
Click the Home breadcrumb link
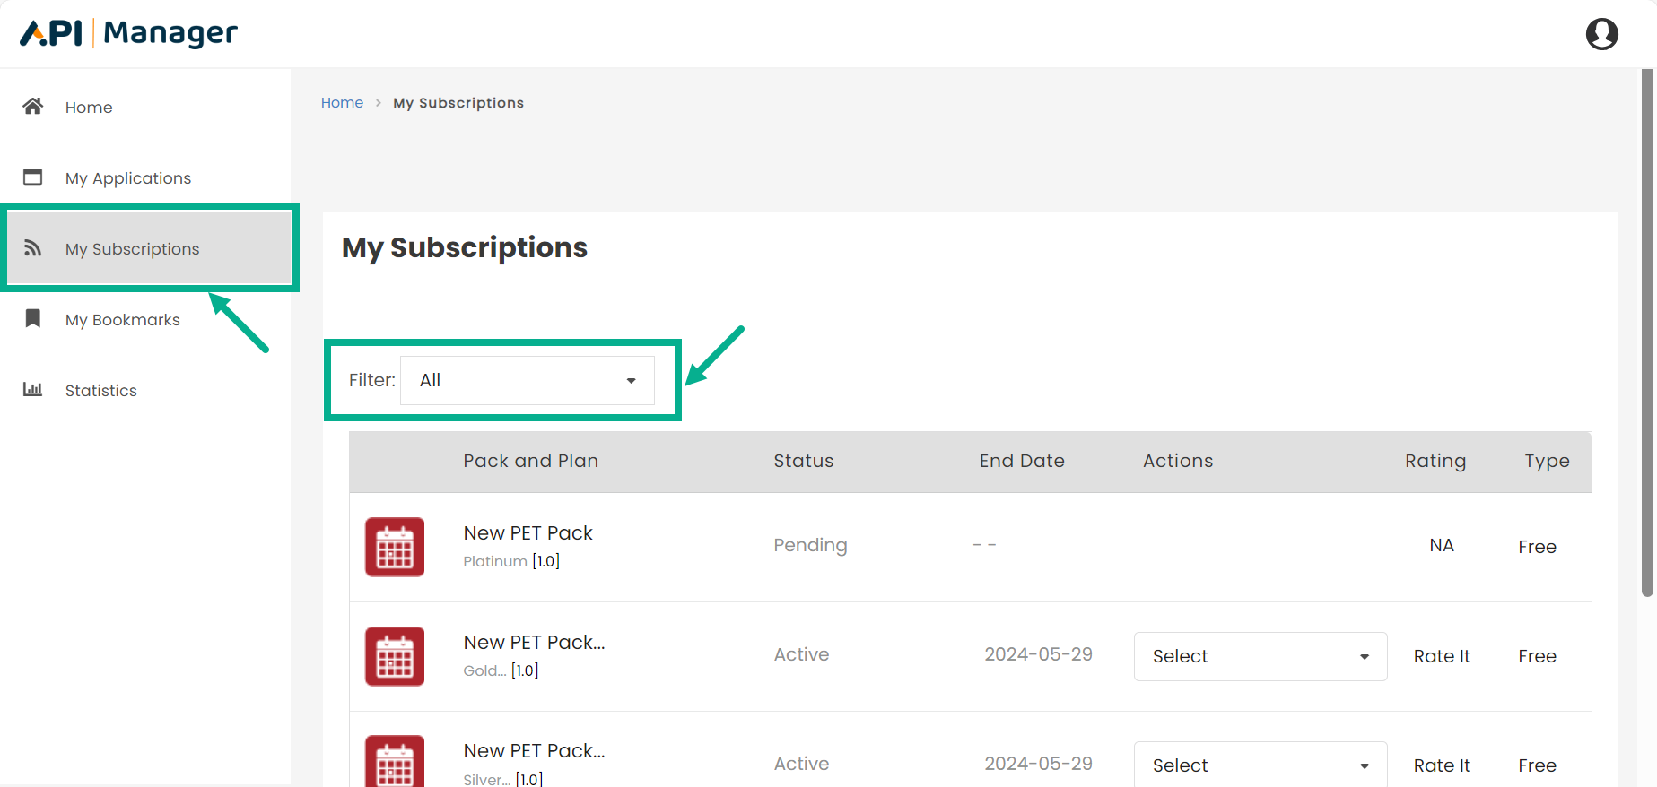[342, 103]
